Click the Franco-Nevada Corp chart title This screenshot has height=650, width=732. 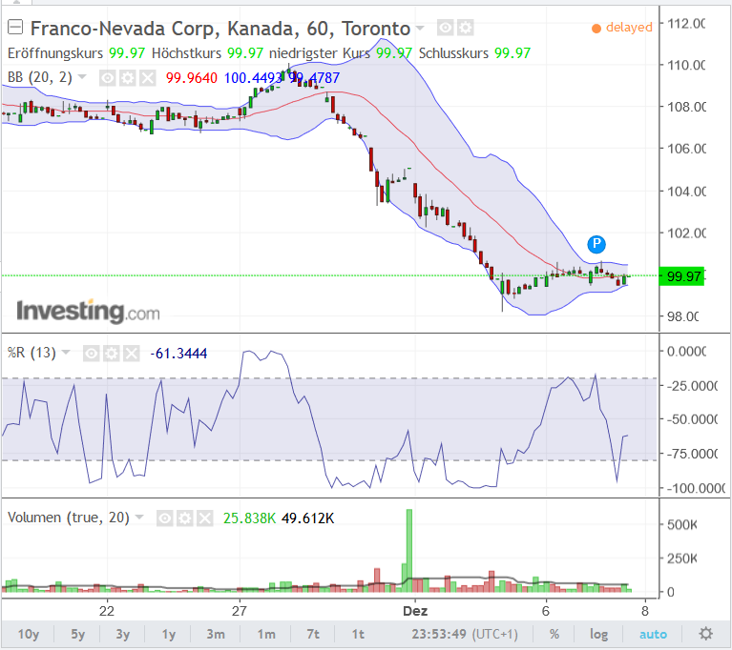[x=220, y=29]
